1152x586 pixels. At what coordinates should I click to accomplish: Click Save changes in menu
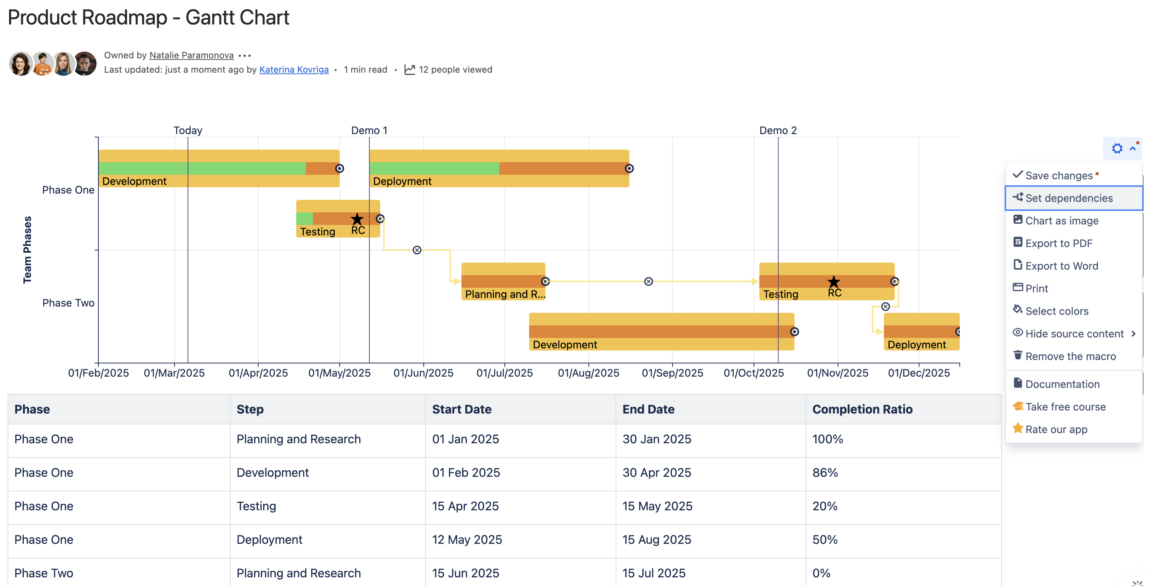1059,175
